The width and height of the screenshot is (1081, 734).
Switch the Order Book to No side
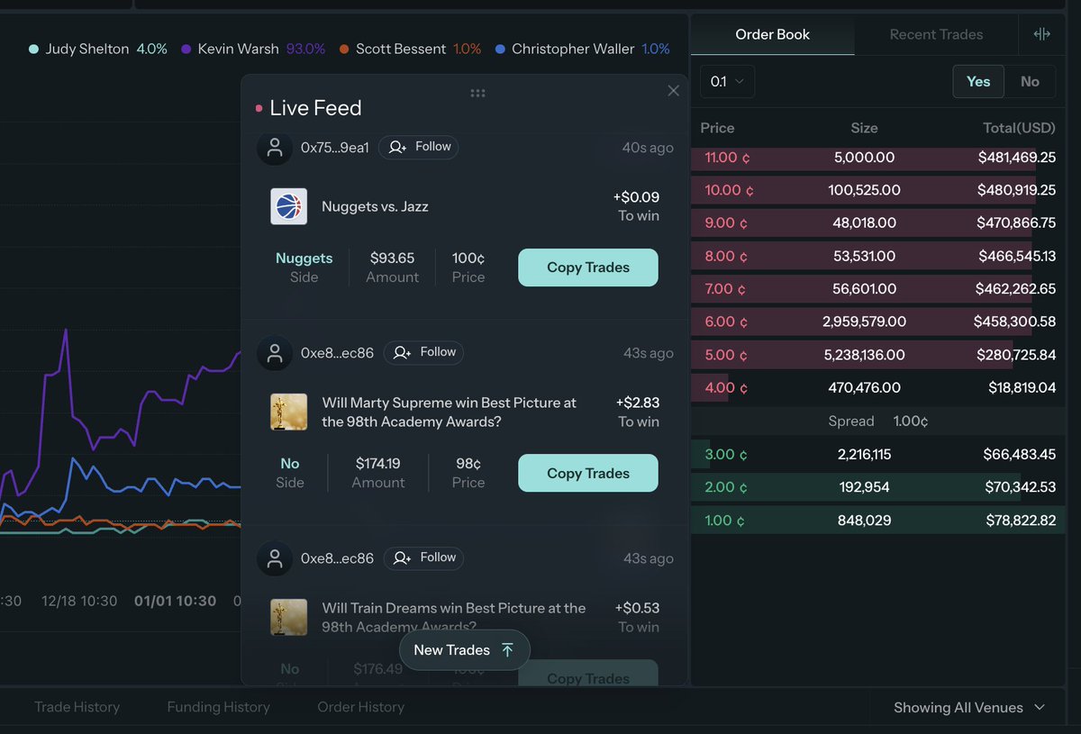click(x=1030, y=80)
